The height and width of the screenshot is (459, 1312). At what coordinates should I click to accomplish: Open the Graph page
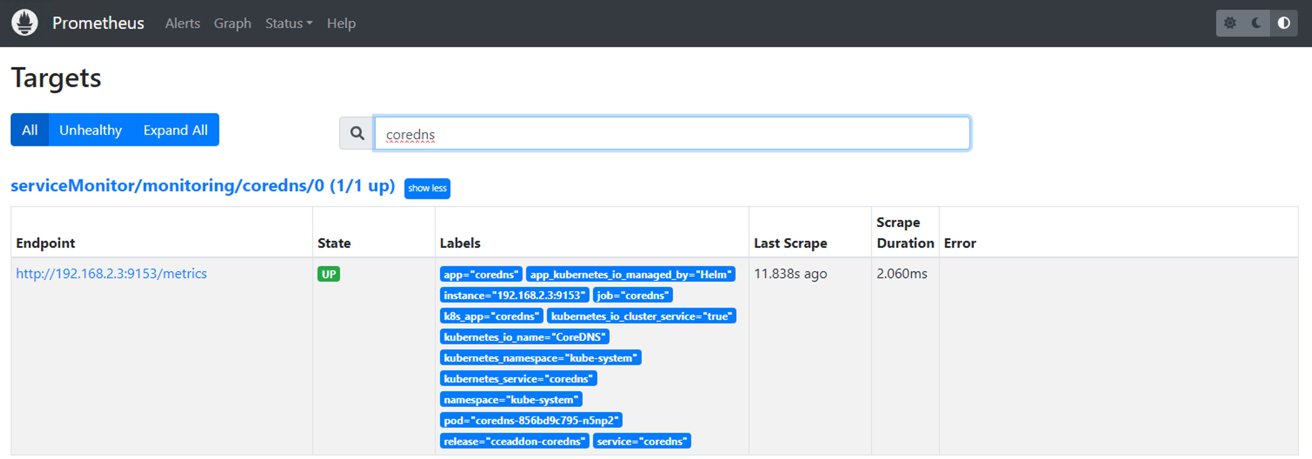[x=232, y=23]
